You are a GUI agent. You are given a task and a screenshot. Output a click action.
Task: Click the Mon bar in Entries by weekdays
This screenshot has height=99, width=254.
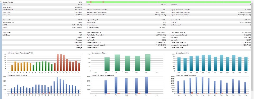(107, 64)
